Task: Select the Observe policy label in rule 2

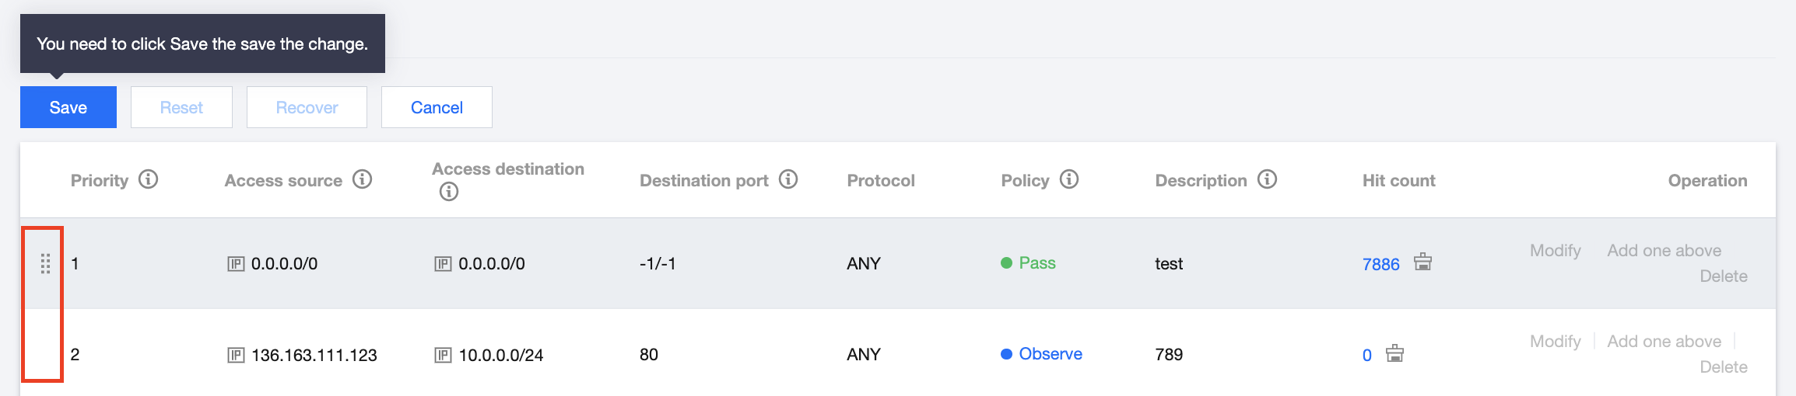Action: pyautogui.click(x=1050, y=354)
